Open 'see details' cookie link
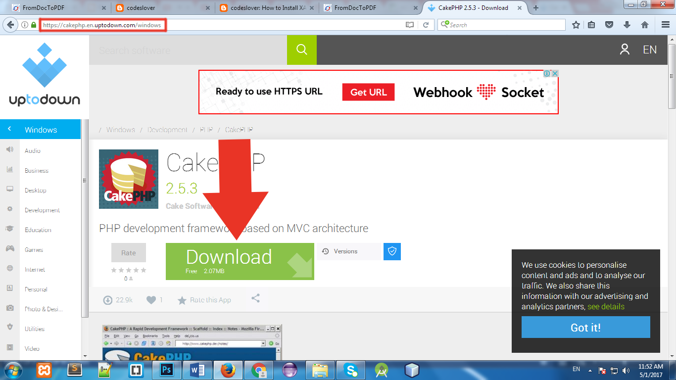 [x=606, y=306]
